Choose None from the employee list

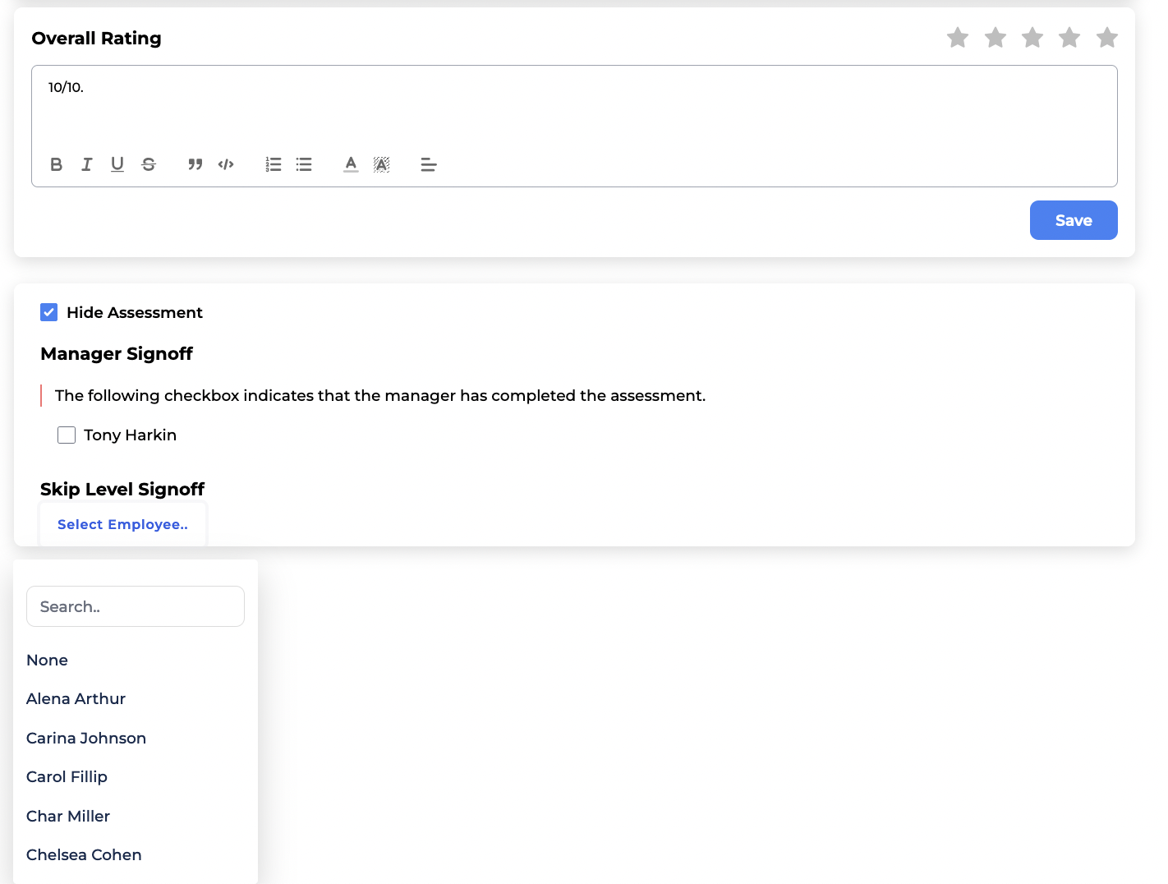coord(47,660)
